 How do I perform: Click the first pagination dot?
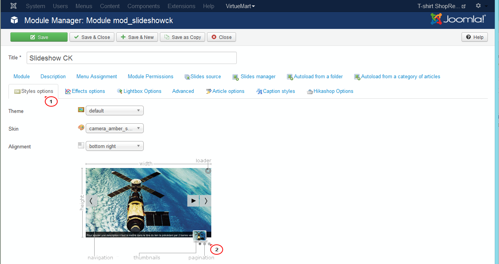(200, 244)
